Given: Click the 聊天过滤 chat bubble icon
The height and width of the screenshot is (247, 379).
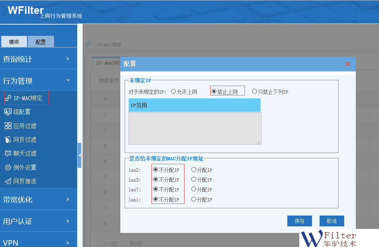Looking at the screenshot, I should 8,153.
